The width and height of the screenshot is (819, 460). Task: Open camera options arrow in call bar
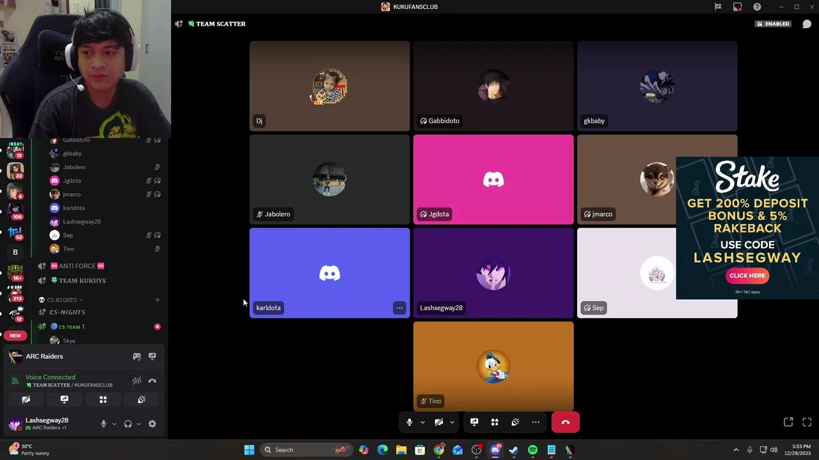click(x=452, y=422)
